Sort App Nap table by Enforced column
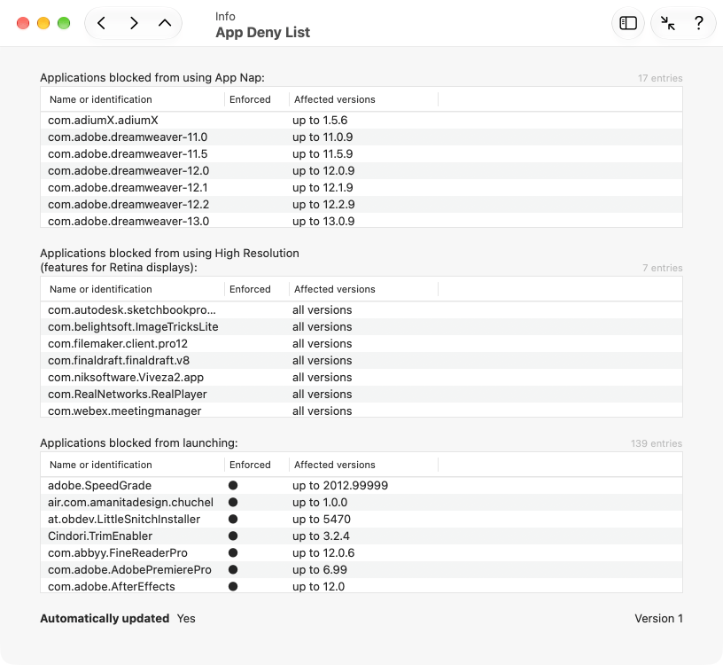 pyautogui.click(x=257, y=99)
